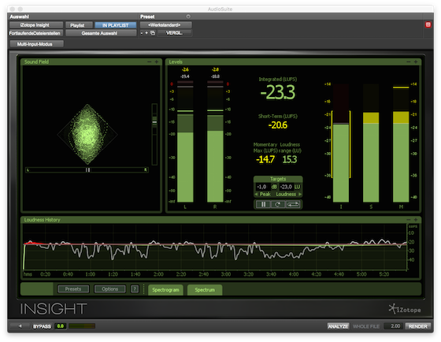Click the Momentary M loudness bar
441x342 pixels.
401,143
